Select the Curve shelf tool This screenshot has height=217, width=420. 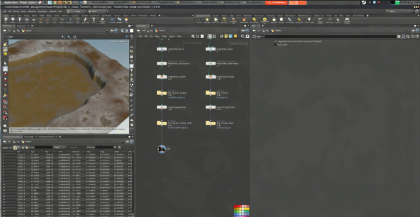(x=61, y=20)
